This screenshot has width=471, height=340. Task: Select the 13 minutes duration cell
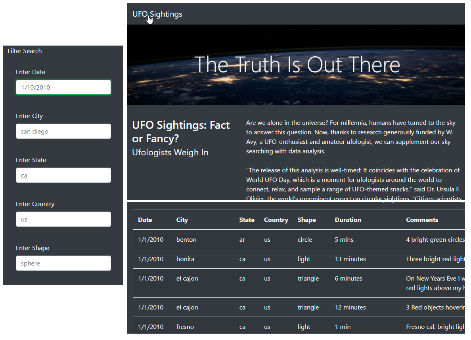[x=350, y=259]
